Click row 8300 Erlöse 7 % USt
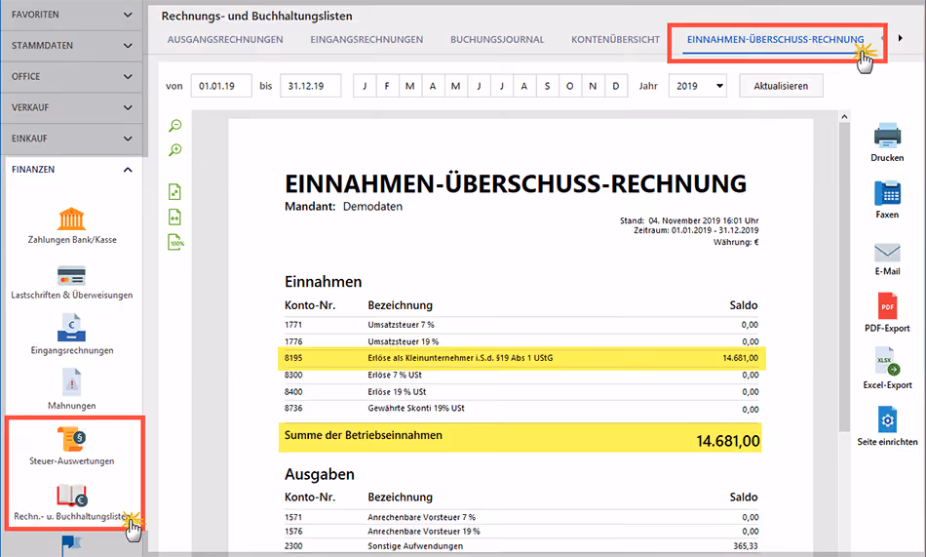The width and height of the screenshot is (926, 557). (x=521, y=375)
